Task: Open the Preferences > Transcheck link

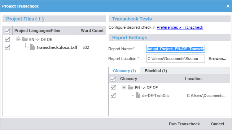Action: coord(180,27)
